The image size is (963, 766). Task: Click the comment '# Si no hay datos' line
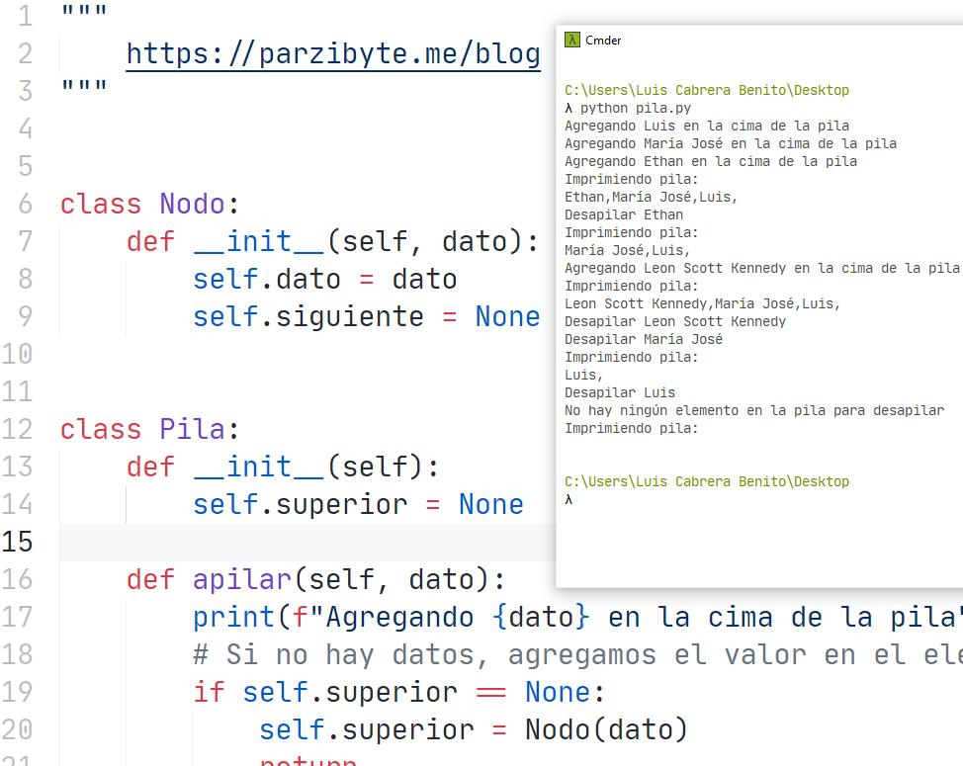coord(577,655)
